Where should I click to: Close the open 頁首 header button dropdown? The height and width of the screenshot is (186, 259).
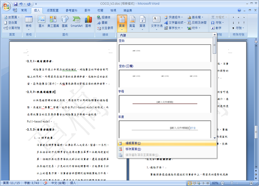pos(122,23)
